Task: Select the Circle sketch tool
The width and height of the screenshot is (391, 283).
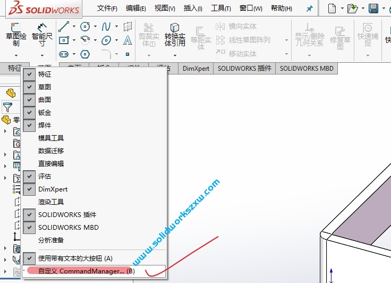Action: [85, 26]
